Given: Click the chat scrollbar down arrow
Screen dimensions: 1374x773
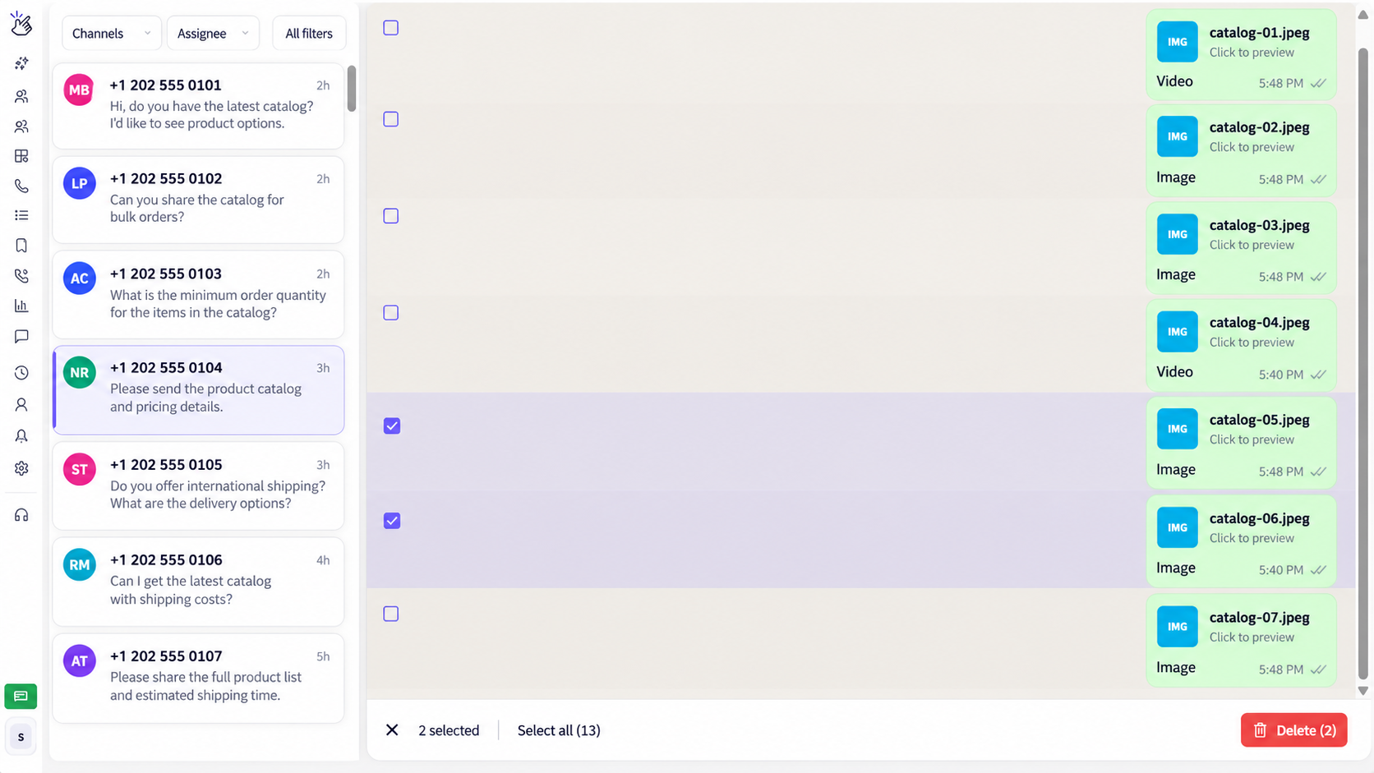Looking at the screenshot, I should 1362,691.
